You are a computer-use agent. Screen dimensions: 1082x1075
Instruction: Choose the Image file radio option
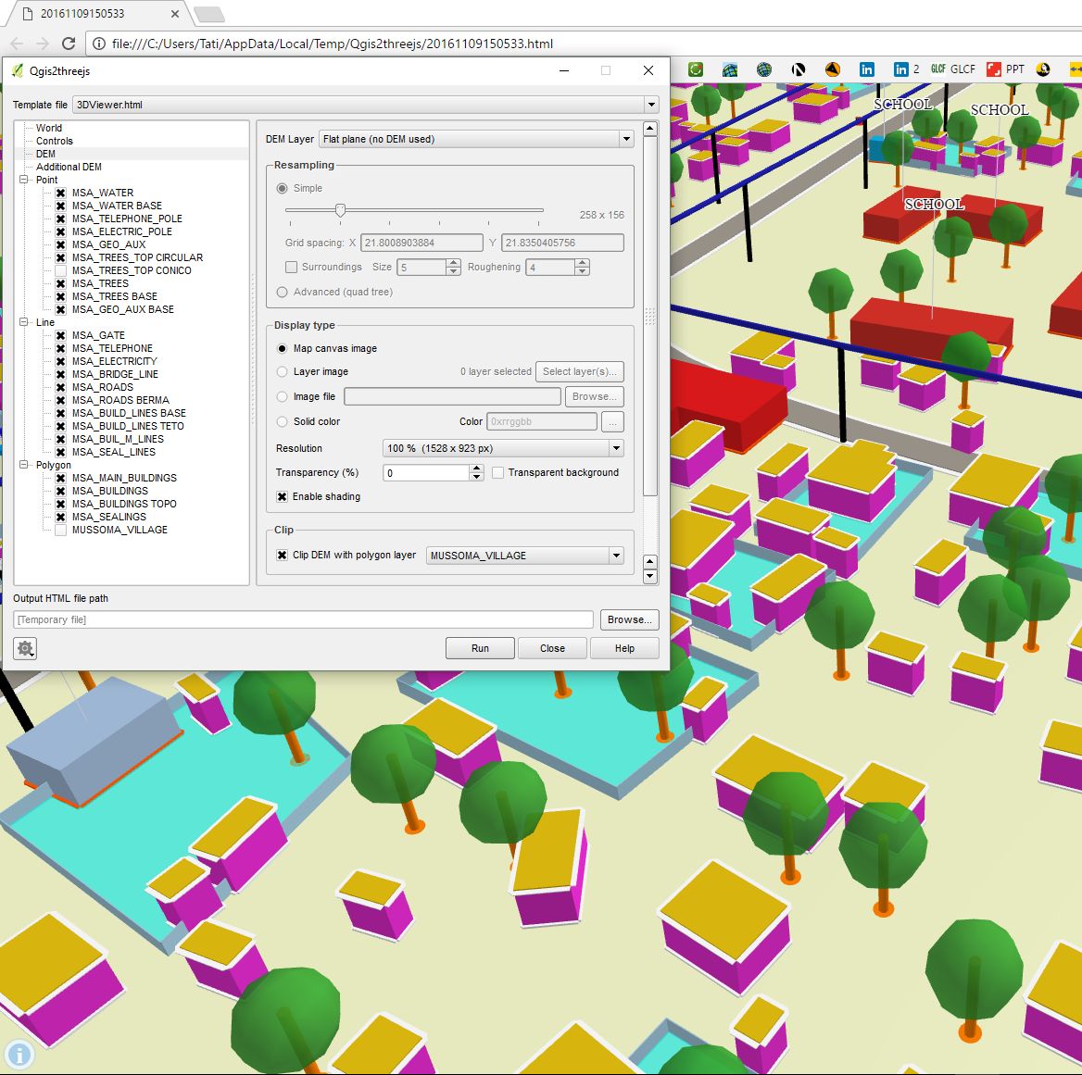(x=282, y=396)
